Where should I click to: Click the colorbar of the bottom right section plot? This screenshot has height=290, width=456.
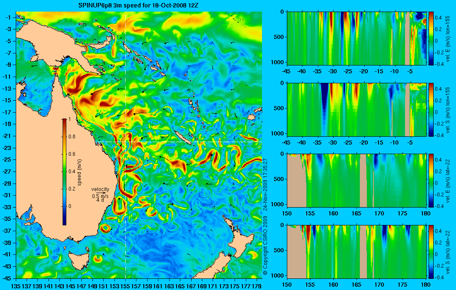pyautogui.click(x=431, y=251)
